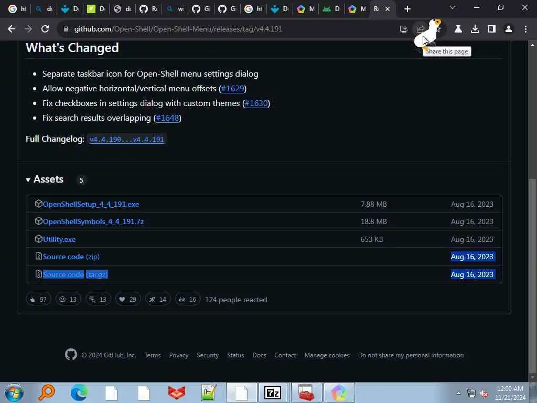
Task: Reload the GitHub release page
Action: [x=45, y=29]
